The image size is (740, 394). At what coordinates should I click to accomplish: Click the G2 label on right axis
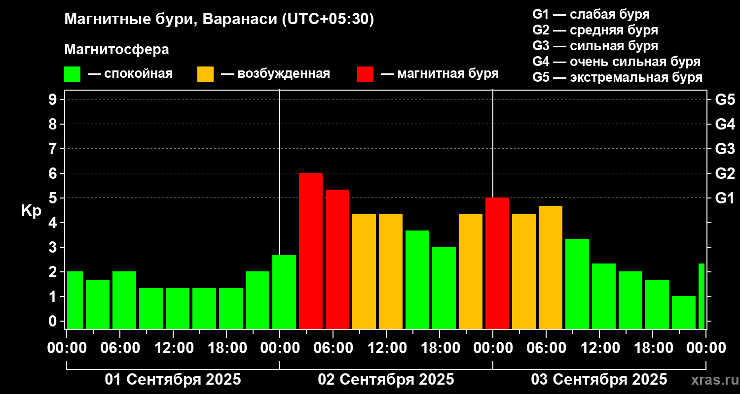coord(725,173)
